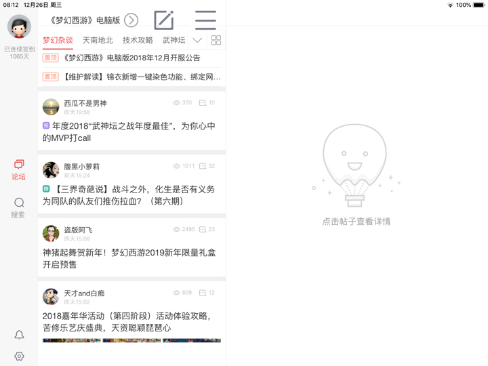Click the second 置顶 pinned label
488x366 pixels.
(50, 77)
